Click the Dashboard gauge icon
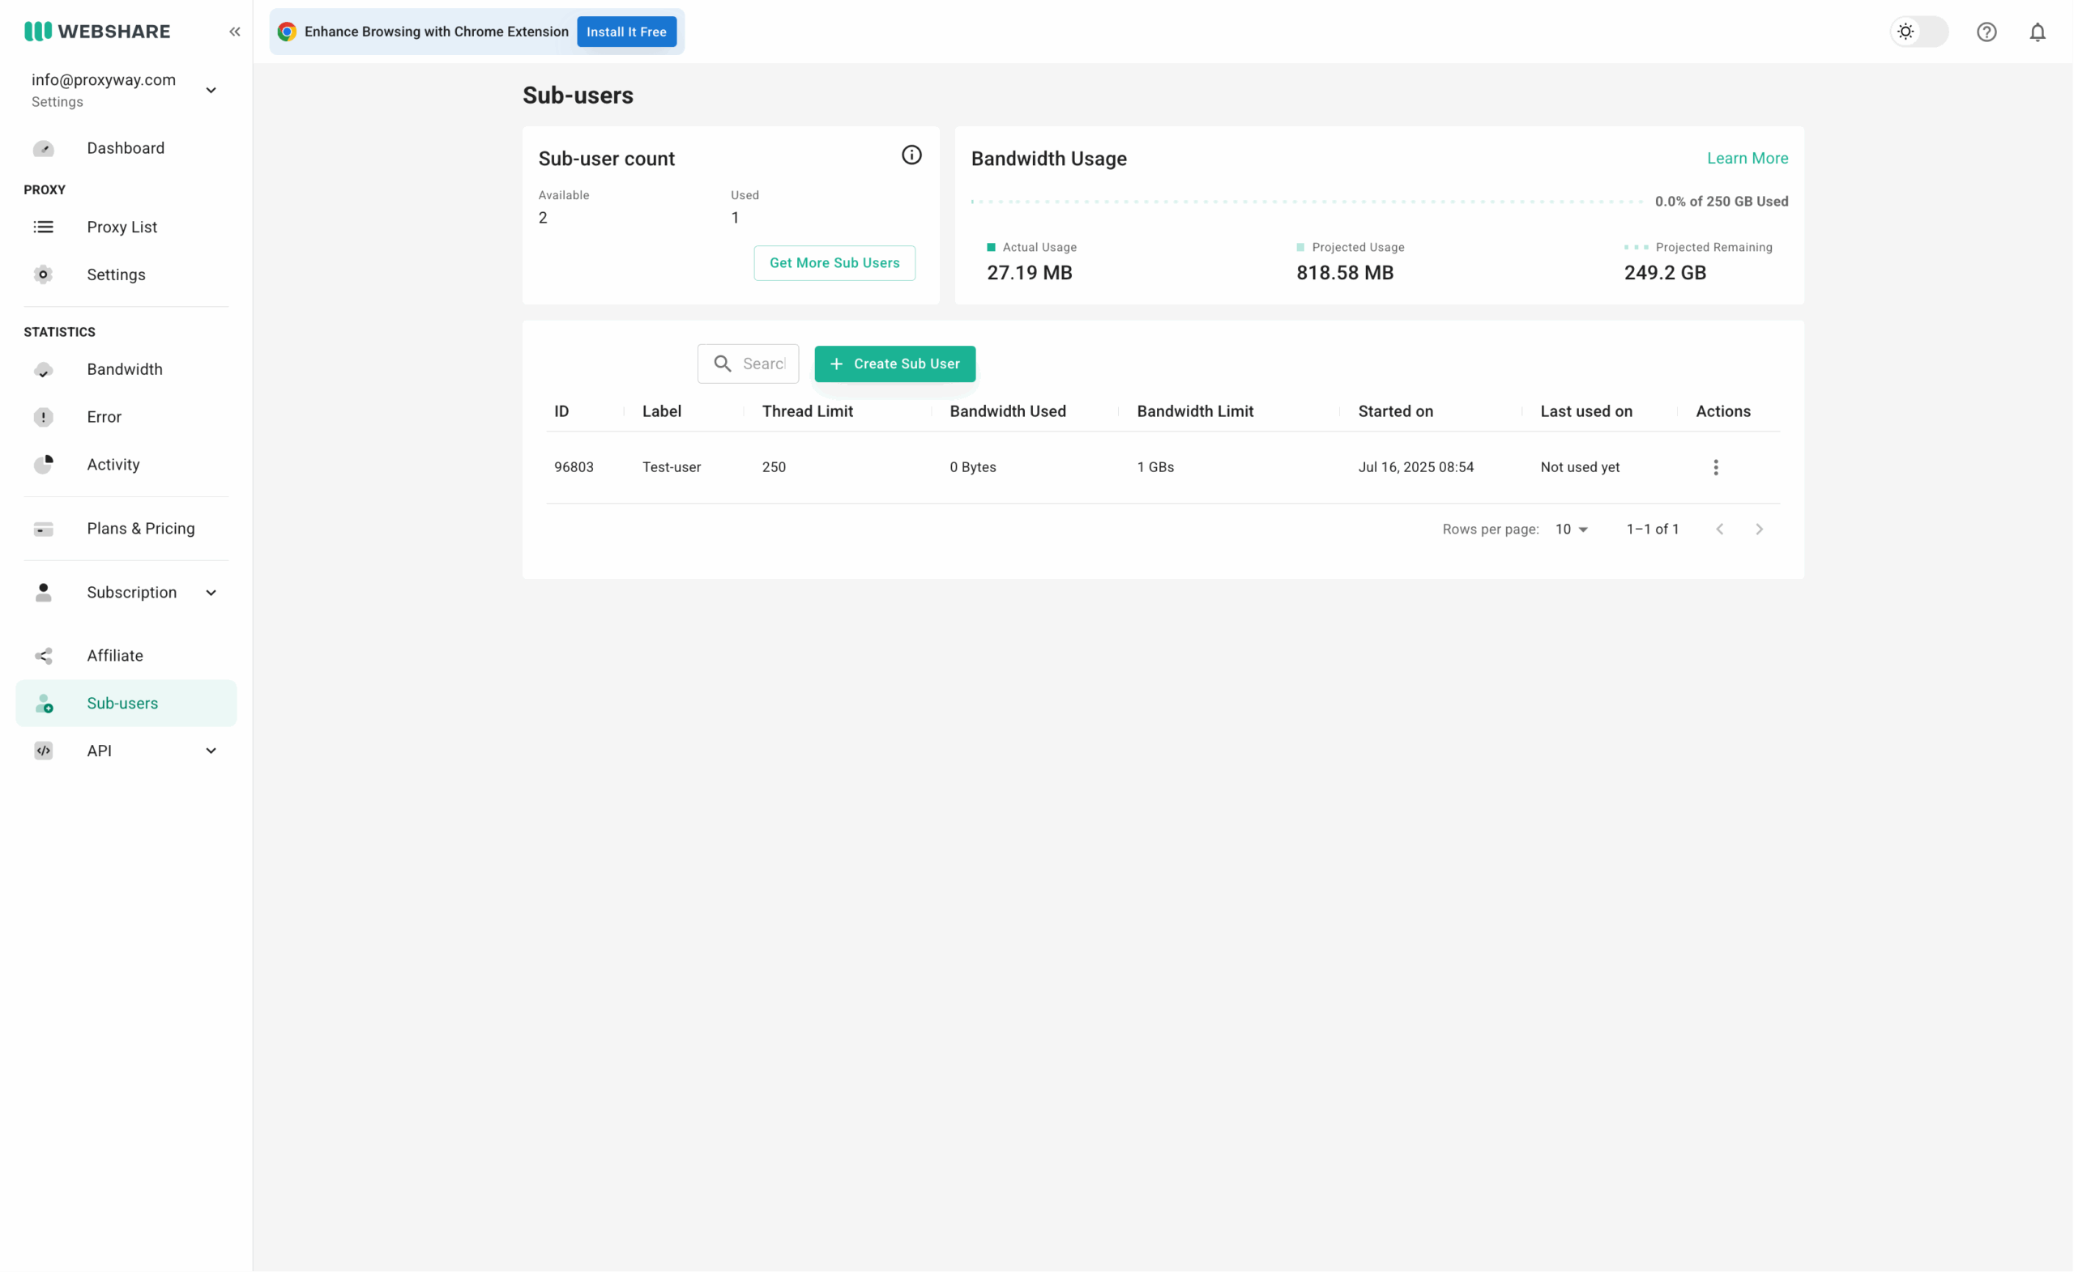This screenshot has width=2074, height=1272. coord(44,148)
